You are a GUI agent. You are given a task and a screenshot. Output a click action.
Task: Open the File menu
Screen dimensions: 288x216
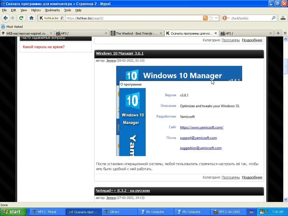(x=4, y=10)
